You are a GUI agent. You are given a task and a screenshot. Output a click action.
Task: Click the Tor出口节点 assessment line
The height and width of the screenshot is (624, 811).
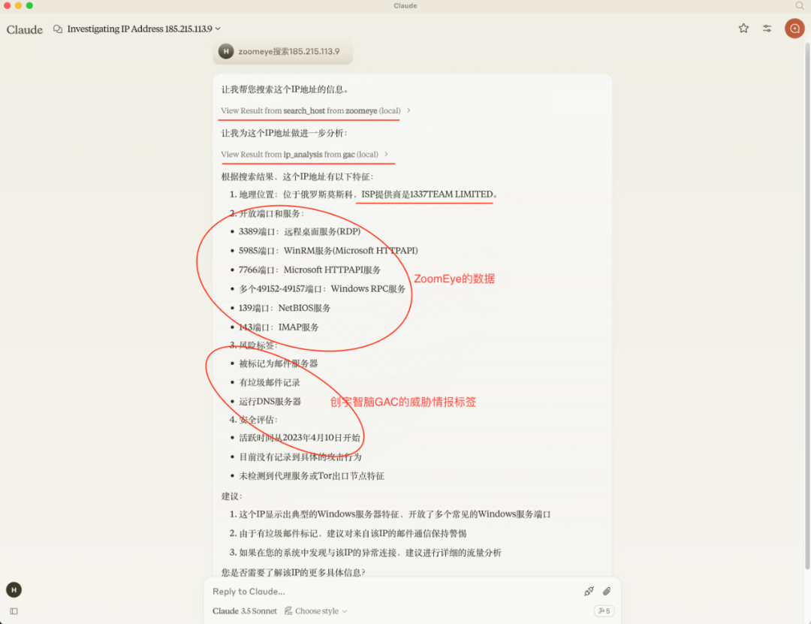coord(312,476)
